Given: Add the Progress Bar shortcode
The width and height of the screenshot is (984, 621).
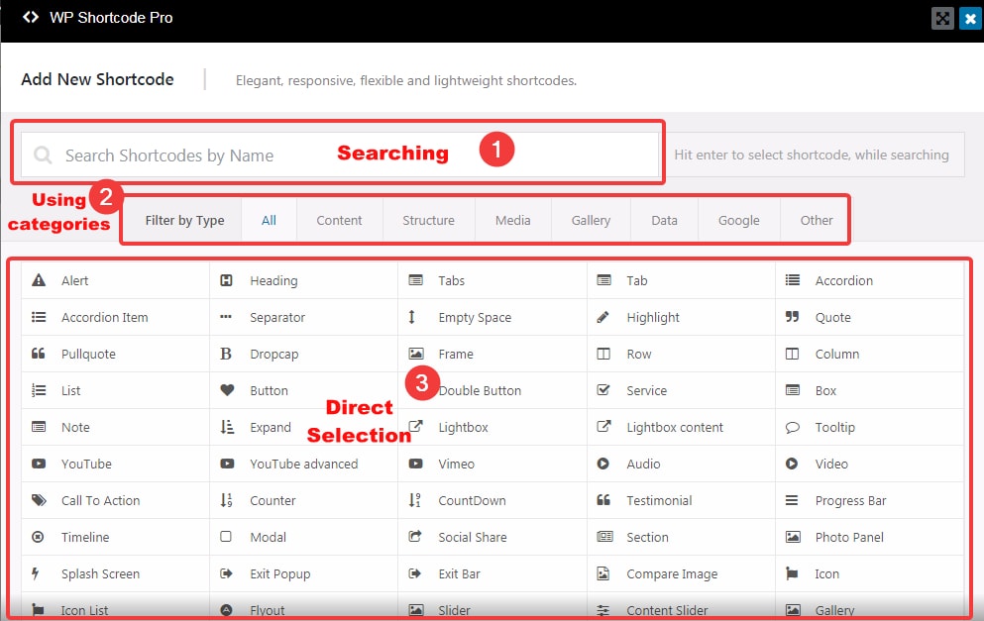Looking at the screenshot, I should pos(849,500).
